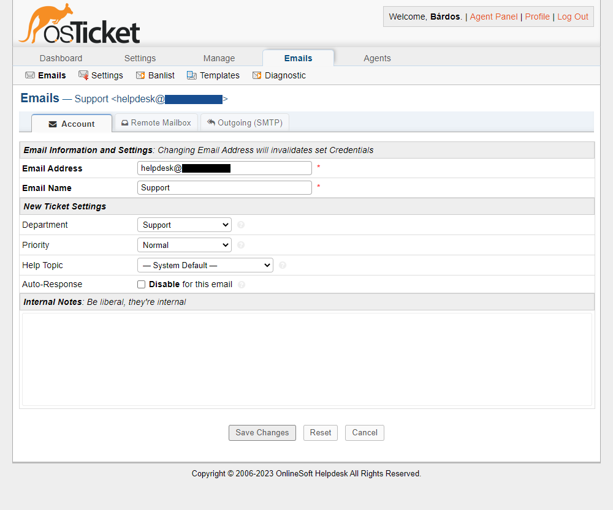
Task: Enable Disable for this email checkbox
Action: (141, 284)
